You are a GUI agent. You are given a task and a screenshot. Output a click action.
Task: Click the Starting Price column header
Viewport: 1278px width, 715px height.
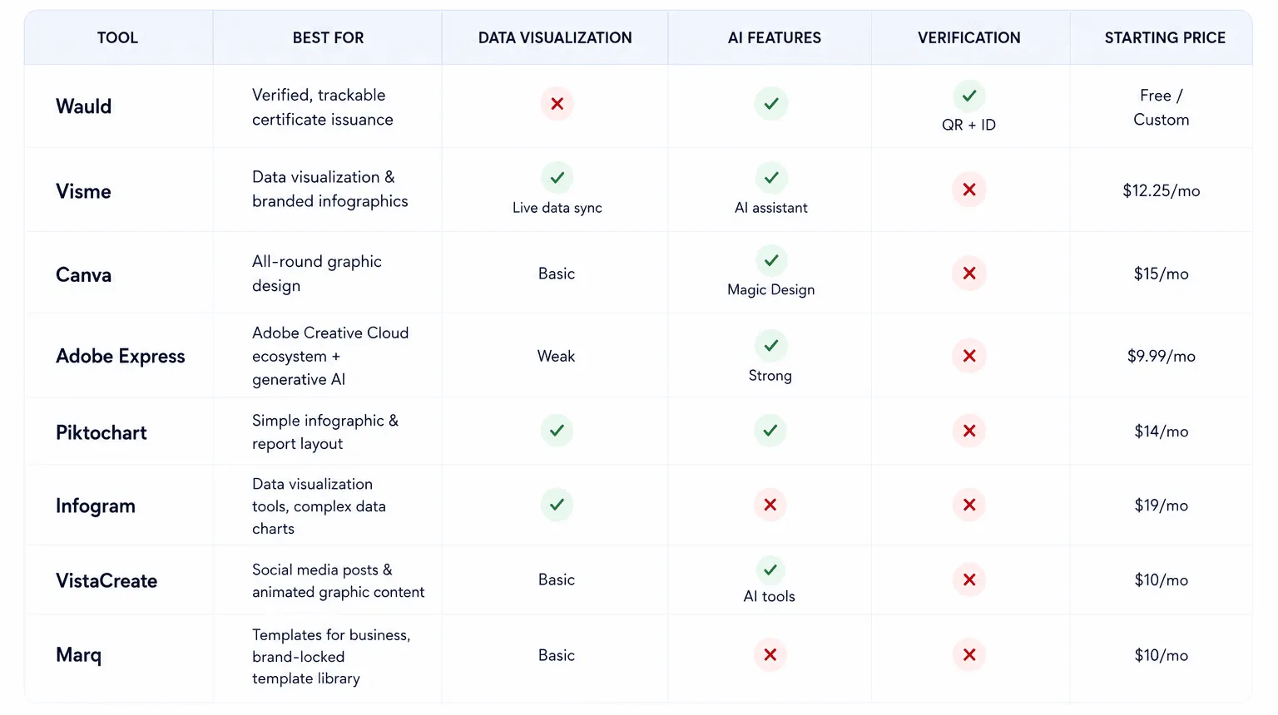[x=1165, y=37]
